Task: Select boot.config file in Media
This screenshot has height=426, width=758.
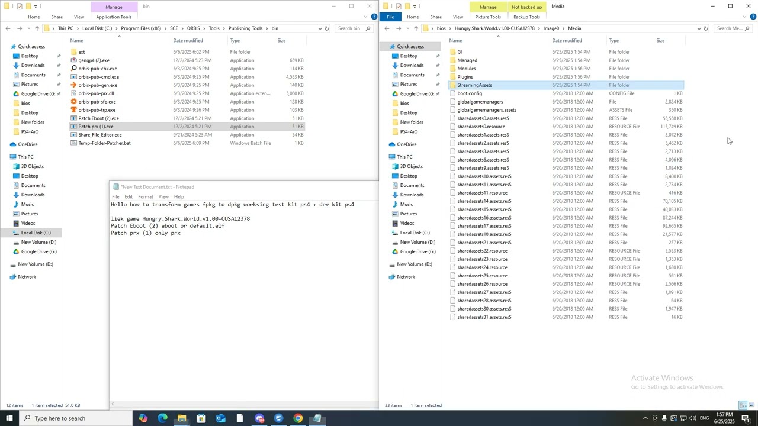Action: coord(470,93)
